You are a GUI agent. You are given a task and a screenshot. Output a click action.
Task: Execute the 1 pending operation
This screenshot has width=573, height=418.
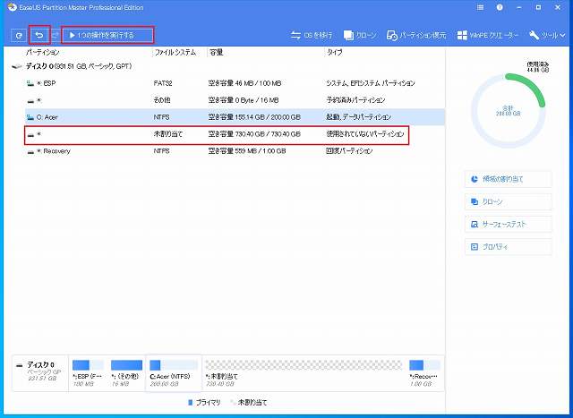coord(107,35)
